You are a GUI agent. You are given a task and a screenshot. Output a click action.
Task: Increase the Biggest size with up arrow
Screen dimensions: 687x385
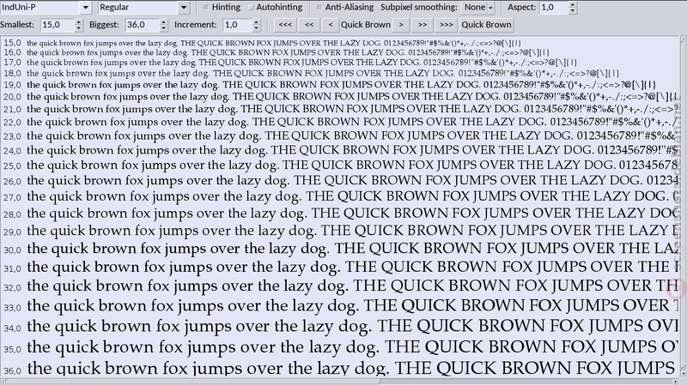point(164,22)
